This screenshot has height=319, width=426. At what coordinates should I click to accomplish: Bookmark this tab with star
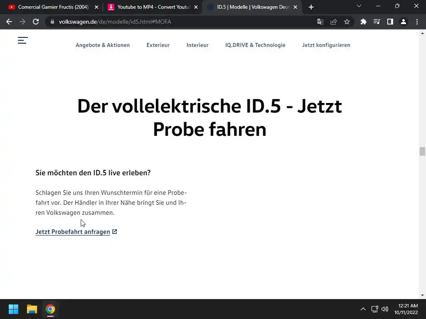click(347, 22)
